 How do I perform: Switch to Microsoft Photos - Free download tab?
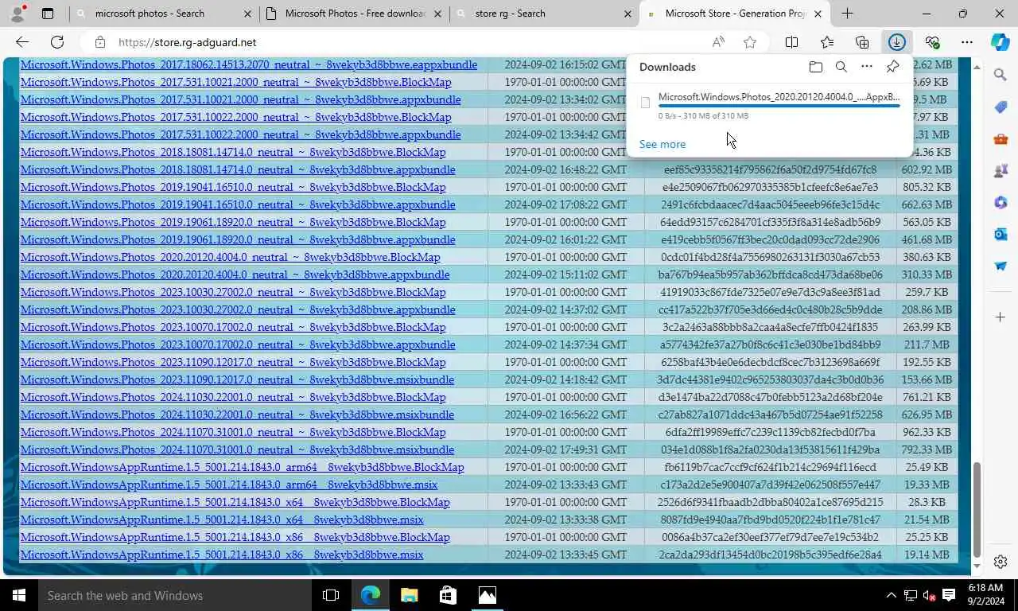pyautogui.click(x=353, y=14)
